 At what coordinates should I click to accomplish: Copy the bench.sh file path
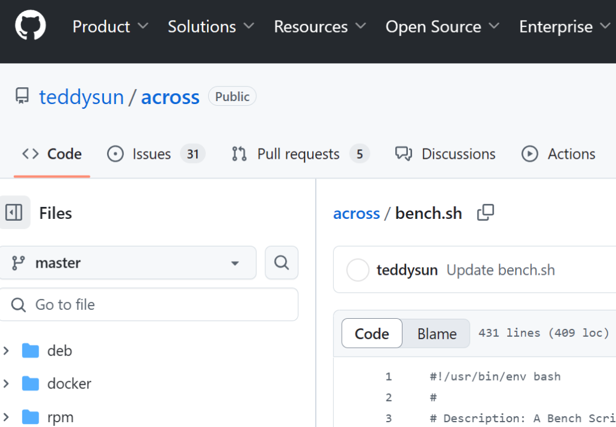(x=485, y=212)
